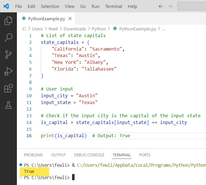Click the is_capital variable on line 14
206x185 pixels.
pos(54,122)
